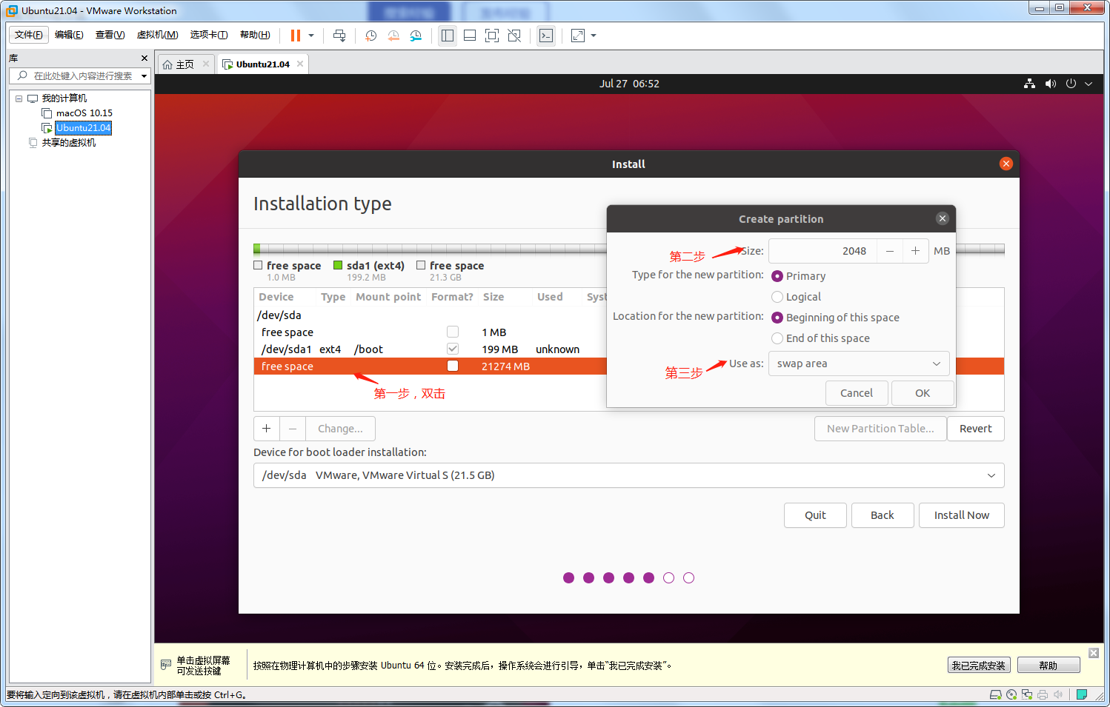The width and height of the screenshot is (1110, 707).
Task: Toggle format checkbox for /dev/sda1
Action: (453, 349)
